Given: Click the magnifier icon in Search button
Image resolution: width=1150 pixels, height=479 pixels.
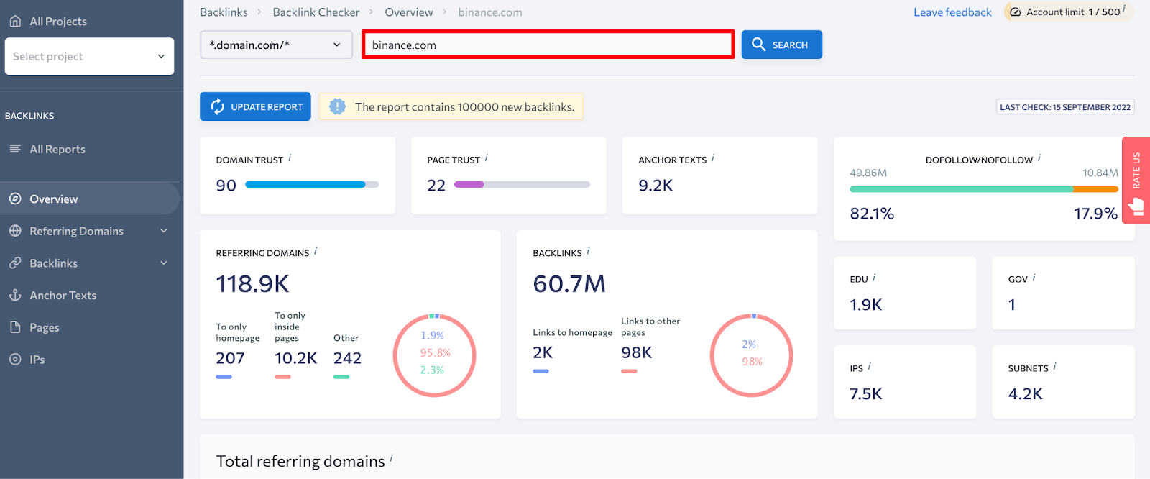Looking at the screenshot, I should [758, 45].
